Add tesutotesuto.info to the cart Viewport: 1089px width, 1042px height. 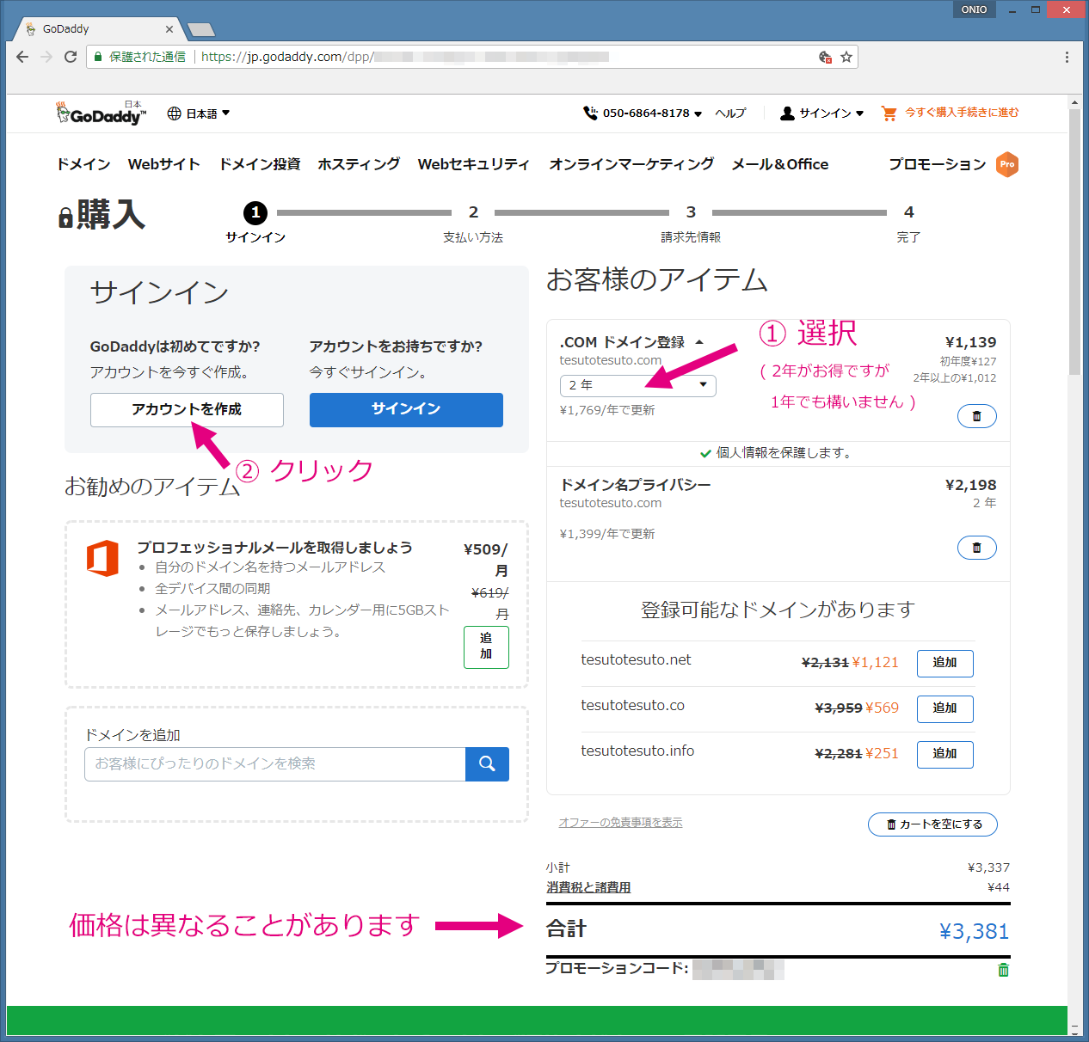(944, 754)
